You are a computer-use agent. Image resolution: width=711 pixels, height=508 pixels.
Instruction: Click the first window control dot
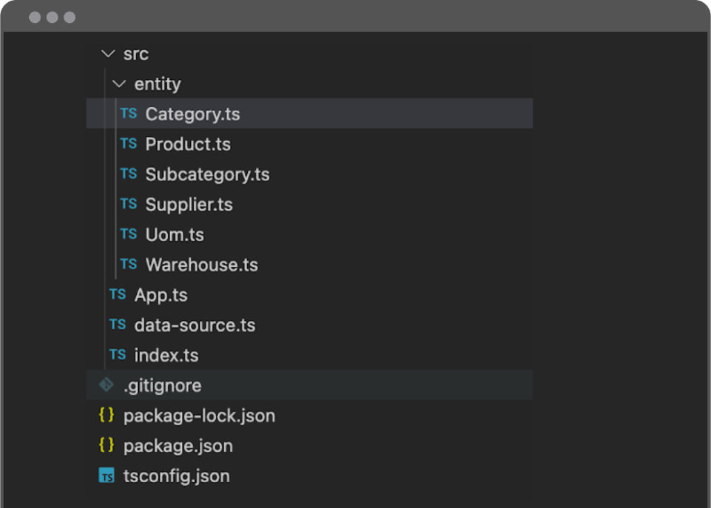35,17
